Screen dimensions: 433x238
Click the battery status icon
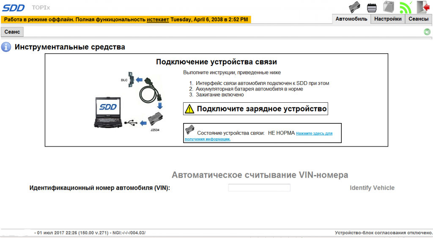[x=388, y=7]
